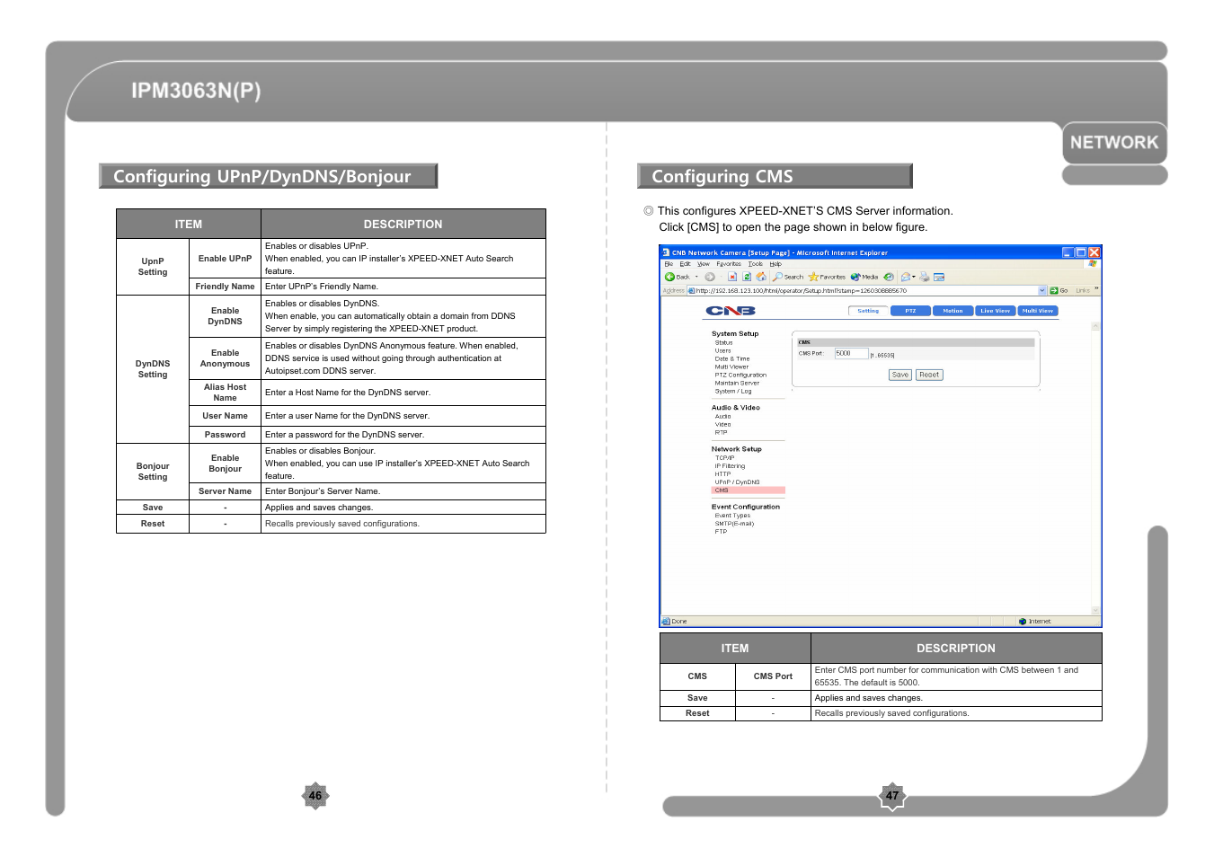This screenshot has width=1214, height=857.
Task: Click the green Go arrow button
Action: click(x=1054, y=290)
